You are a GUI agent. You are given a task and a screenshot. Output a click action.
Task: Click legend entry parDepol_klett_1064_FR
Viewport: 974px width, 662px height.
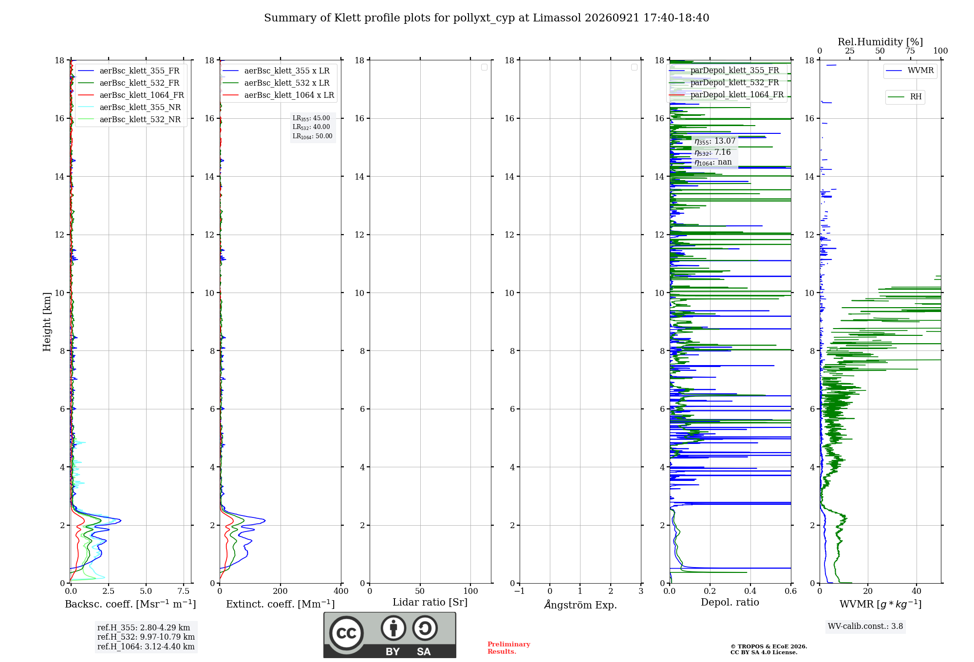[727, 94]
